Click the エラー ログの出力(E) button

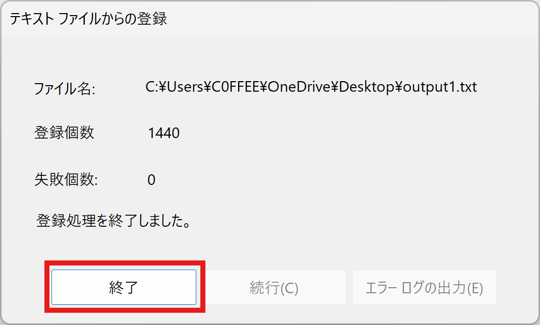click(424, 287)
